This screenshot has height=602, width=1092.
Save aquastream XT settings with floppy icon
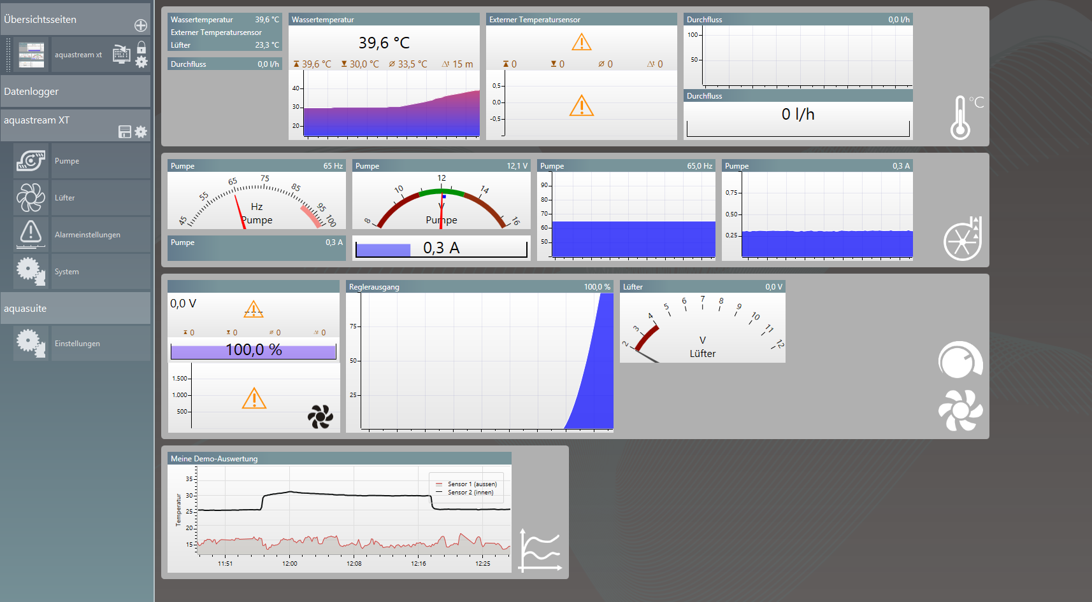point(125,132)
